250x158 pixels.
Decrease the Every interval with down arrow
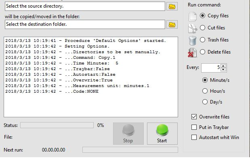(223, 70)
